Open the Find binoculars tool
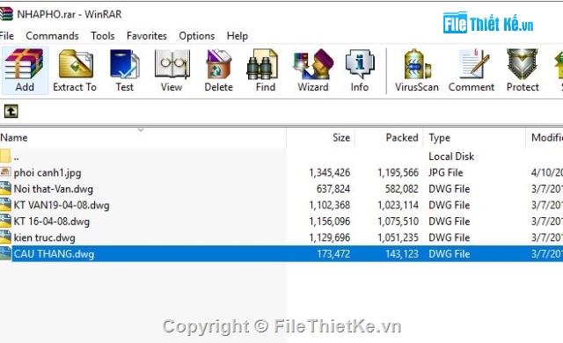The image size is (563, 343). pyautogui.click(x=266, y=70)
